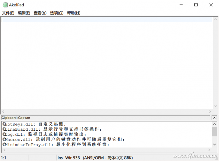Viewport: 219px width, 161px height.
Task: Click the Log.dll line in clipboard panel
Action: tap(44, 134)
